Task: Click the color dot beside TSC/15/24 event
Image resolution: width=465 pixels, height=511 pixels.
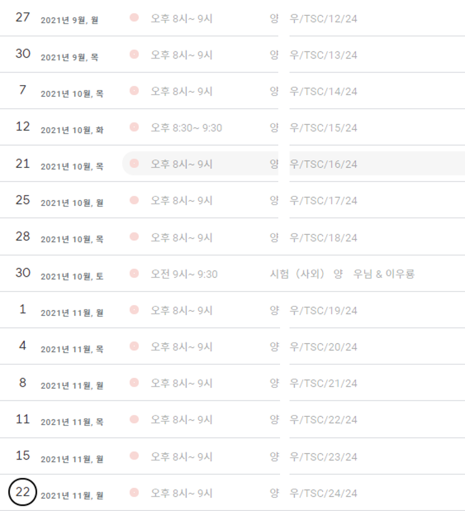Action: point(134,127)
